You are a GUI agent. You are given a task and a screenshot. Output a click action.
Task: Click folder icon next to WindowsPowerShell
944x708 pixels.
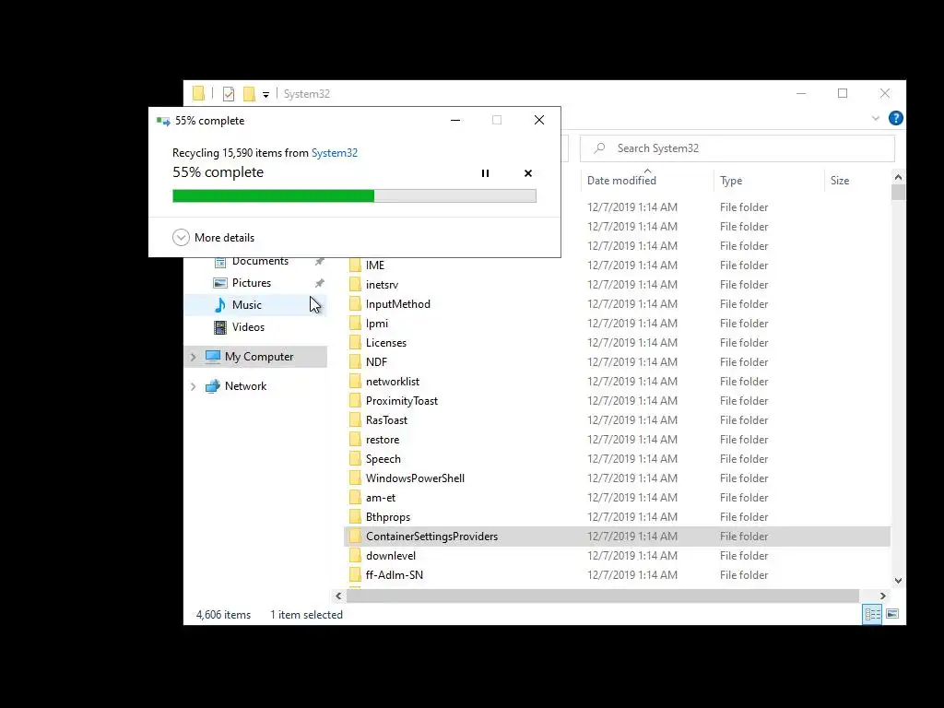click(355, 478)
